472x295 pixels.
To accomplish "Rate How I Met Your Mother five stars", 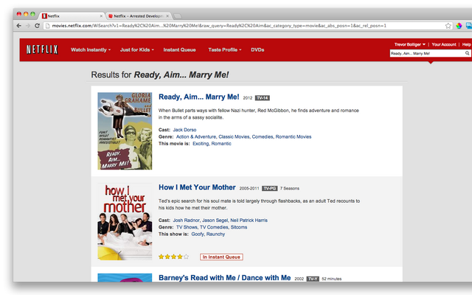I will click(187, 257).
